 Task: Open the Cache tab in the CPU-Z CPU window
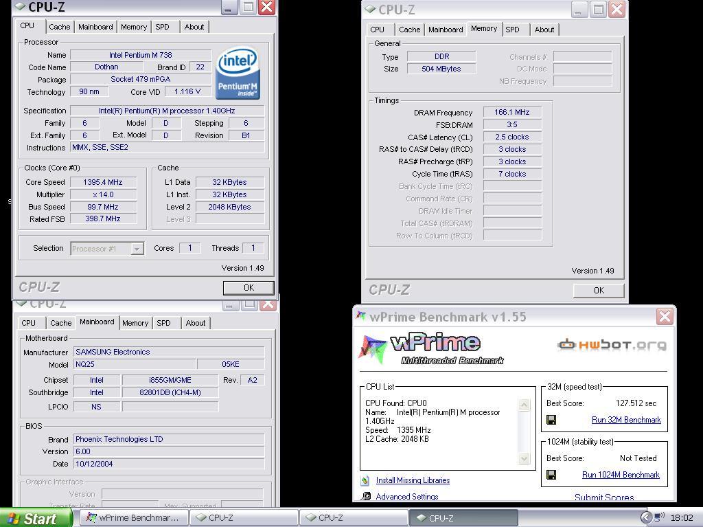[60, 27]
